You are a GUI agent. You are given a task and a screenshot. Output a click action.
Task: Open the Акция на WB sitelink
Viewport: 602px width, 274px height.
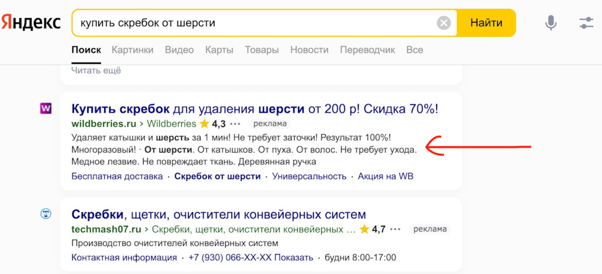pos(386,176)
